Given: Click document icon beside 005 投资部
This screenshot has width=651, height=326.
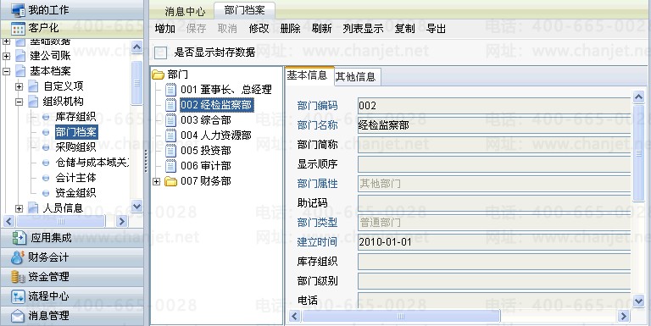Looking at the screenshot, I should (x=170, y=151).
